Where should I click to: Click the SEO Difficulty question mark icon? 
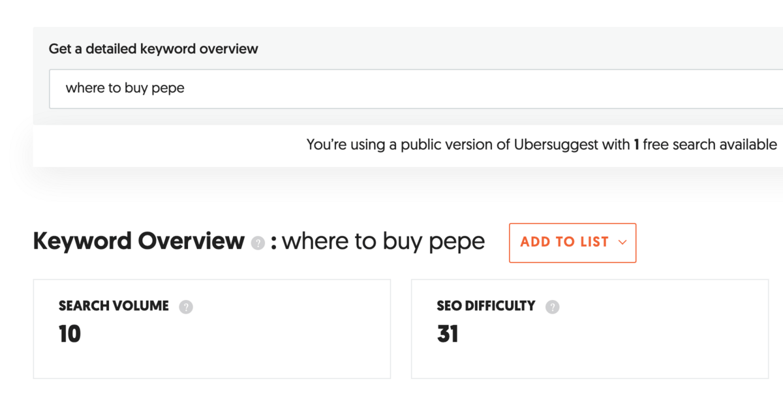(x=553, y=307)
